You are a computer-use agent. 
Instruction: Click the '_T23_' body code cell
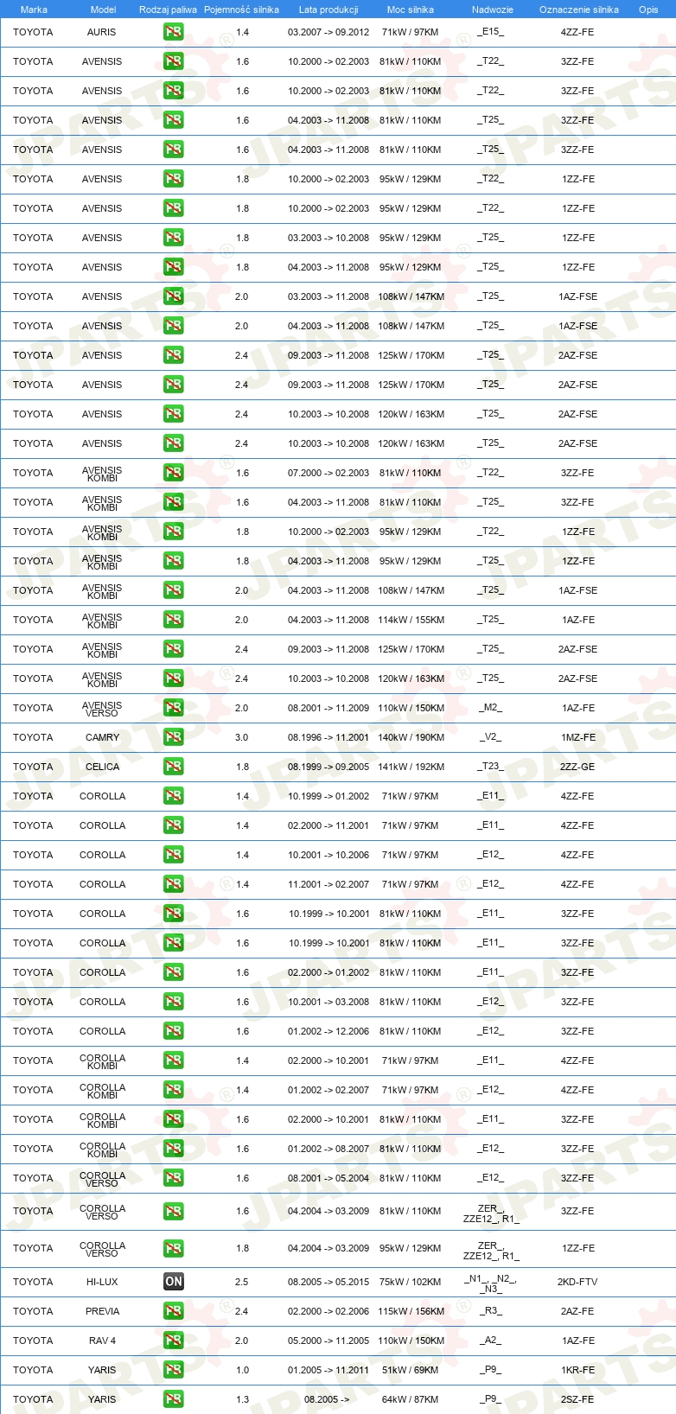tap(490, 767)
